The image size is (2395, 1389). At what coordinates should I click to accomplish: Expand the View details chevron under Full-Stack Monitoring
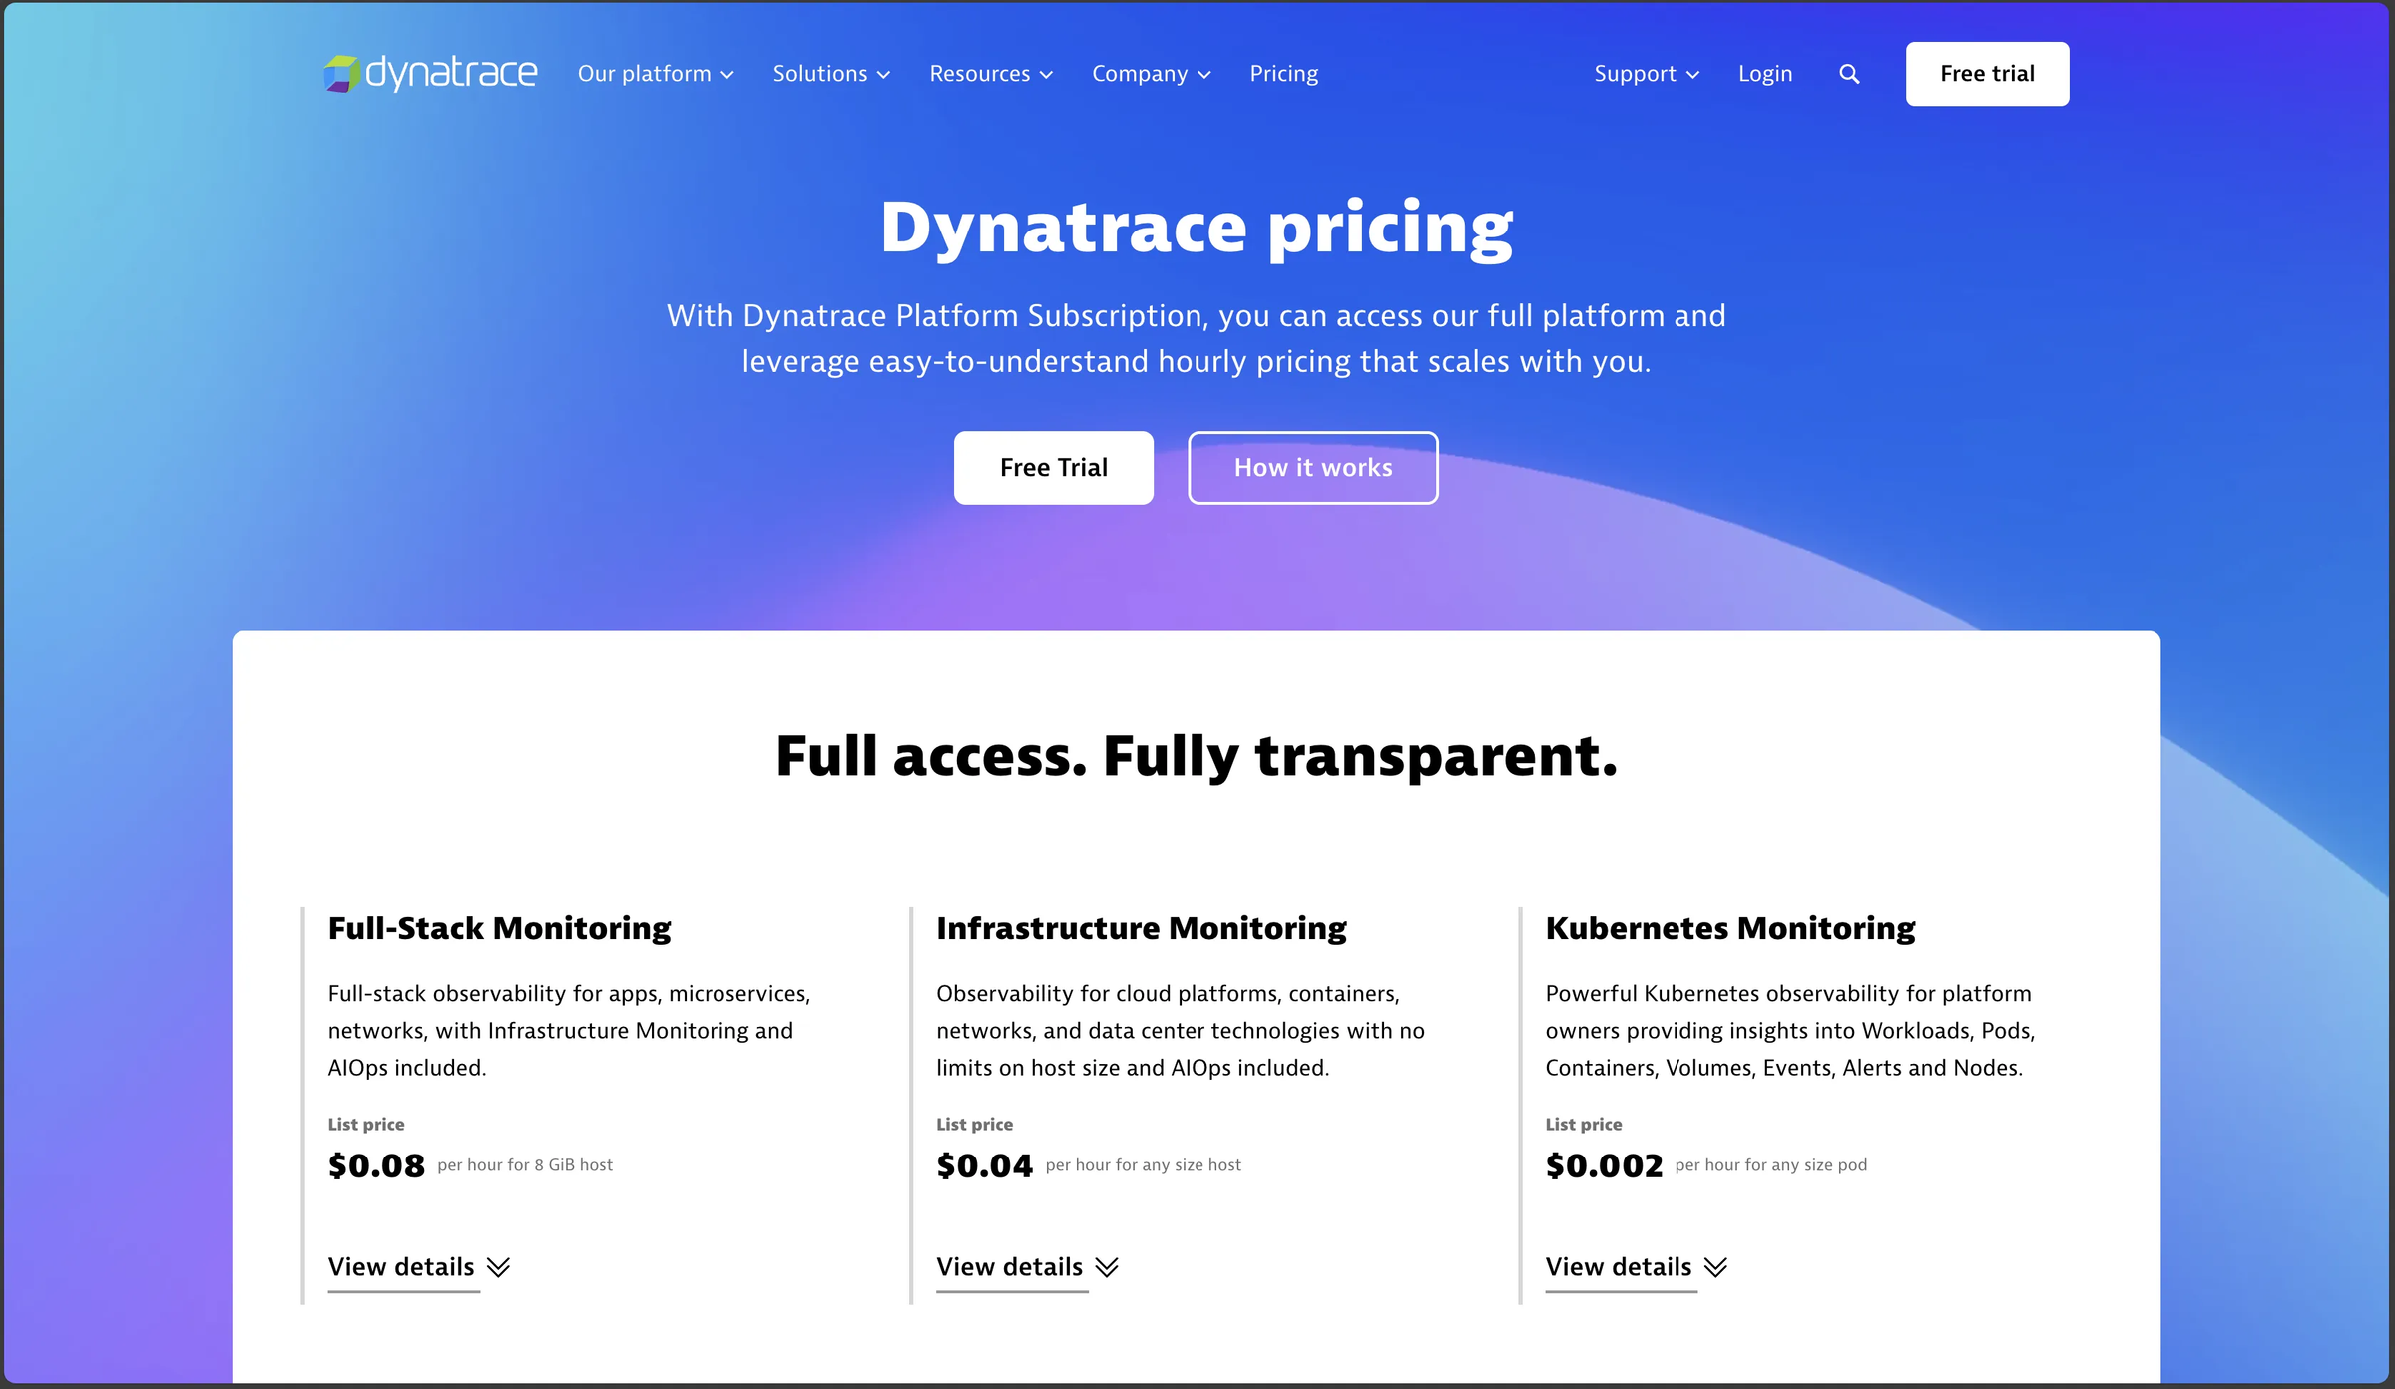[499, 1267]
